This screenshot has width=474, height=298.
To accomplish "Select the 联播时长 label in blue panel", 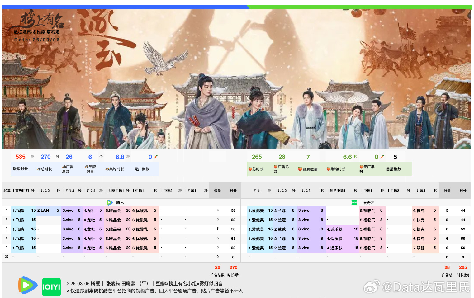I will pyautogui.click(x=21, y=169).
